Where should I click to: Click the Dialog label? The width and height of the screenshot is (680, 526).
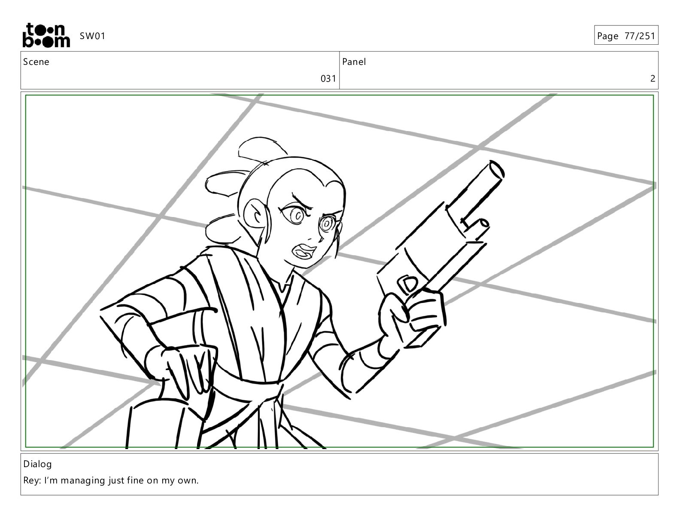(x=38, y=464)
